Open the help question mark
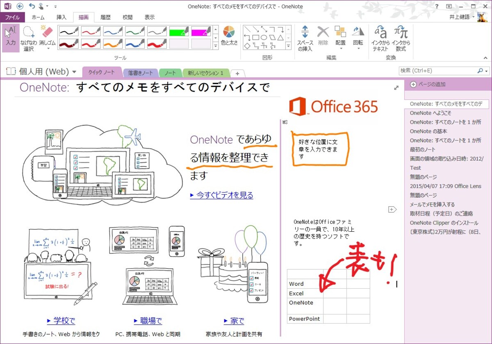The height and width of the screenshot is (344, 492). click(x=437, y=6)
